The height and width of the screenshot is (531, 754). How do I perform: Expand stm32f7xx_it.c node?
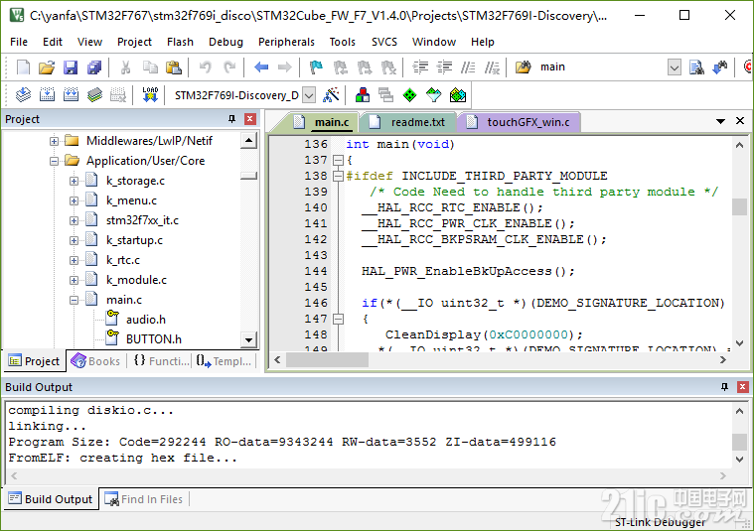coord(74,221)
